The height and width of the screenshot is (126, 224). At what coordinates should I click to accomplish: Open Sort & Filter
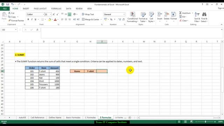click(197, 17)
